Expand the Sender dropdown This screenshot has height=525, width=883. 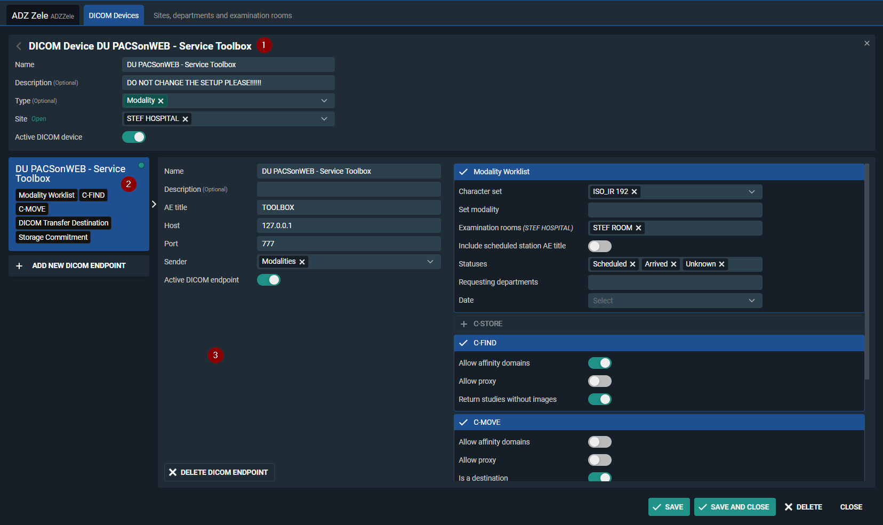click(430, 262)
